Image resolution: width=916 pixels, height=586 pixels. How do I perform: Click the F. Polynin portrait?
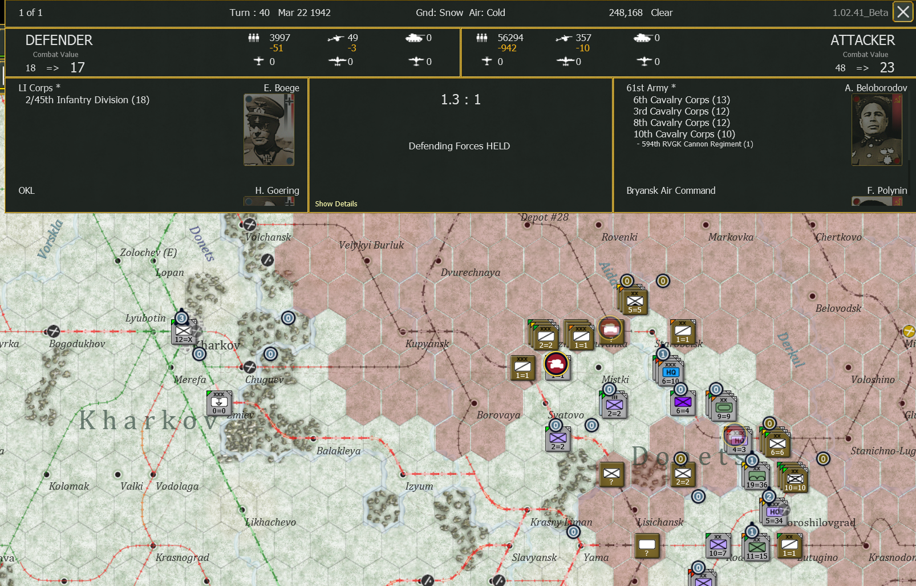[877, 201]
